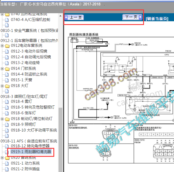
Task: Expand the 0918 大灯 folder
Action: pyautogui.click(x=2, y=86)
